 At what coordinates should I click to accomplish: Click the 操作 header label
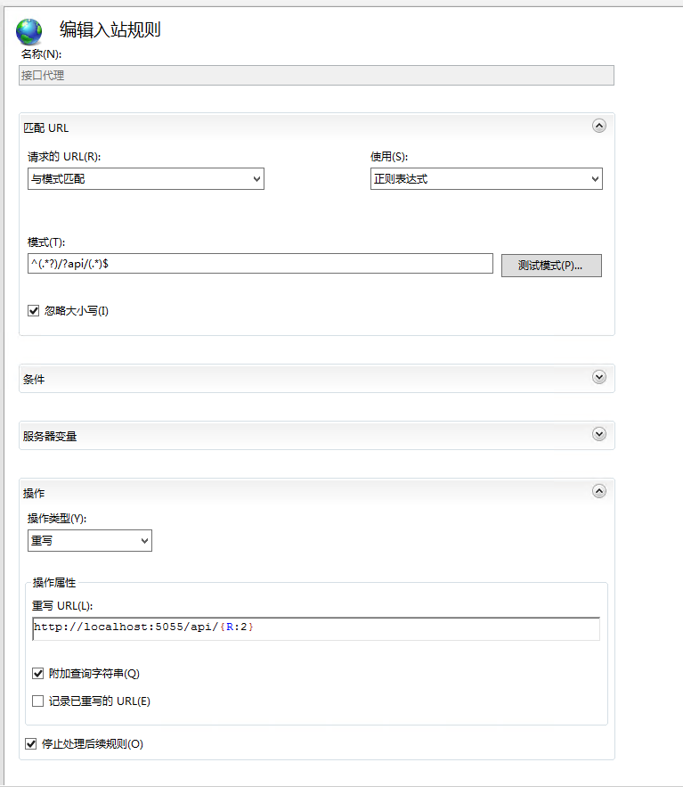coord(34,494)
